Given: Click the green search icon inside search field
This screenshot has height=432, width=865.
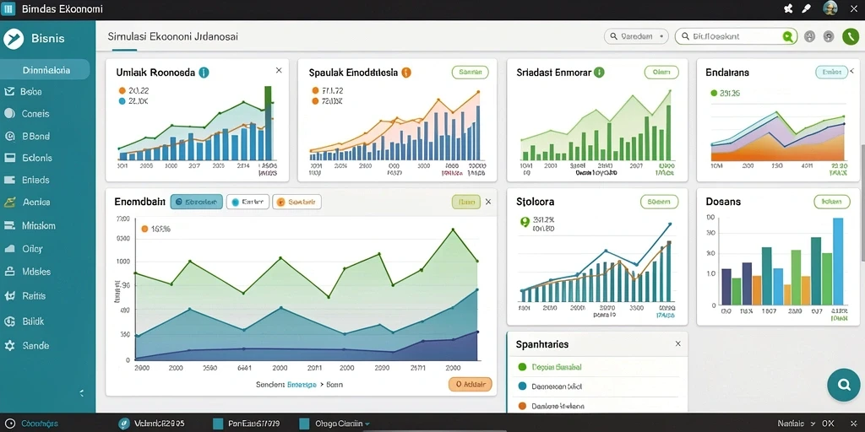Looking at the screenshot, I should [788, 37].
